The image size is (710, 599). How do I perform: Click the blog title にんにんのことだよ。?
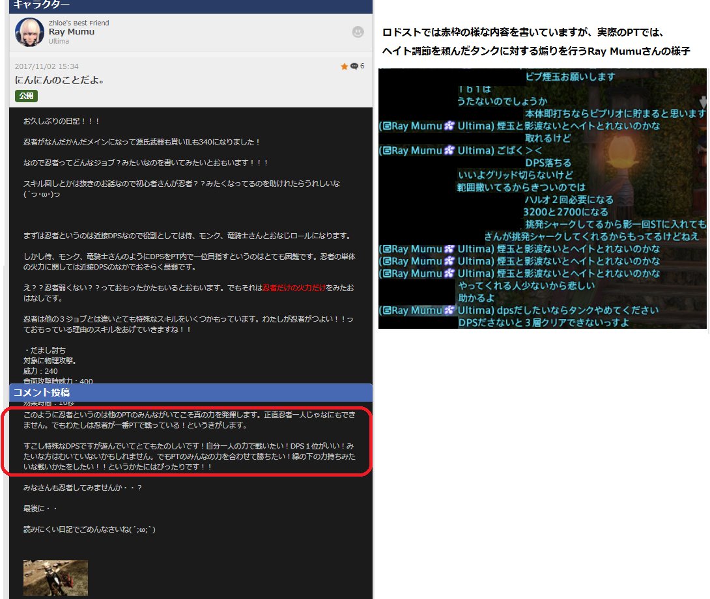(60, 80)
